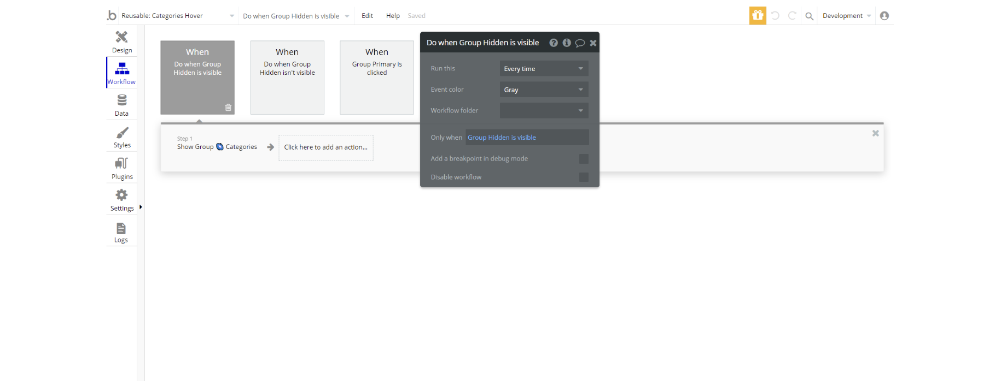Viewport: 1001px width, 381px height.
Task: Click the search magnifier icon
Action: tap(809, 16)
